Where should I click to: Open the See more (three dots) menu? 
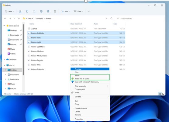[x=89, y=11]
